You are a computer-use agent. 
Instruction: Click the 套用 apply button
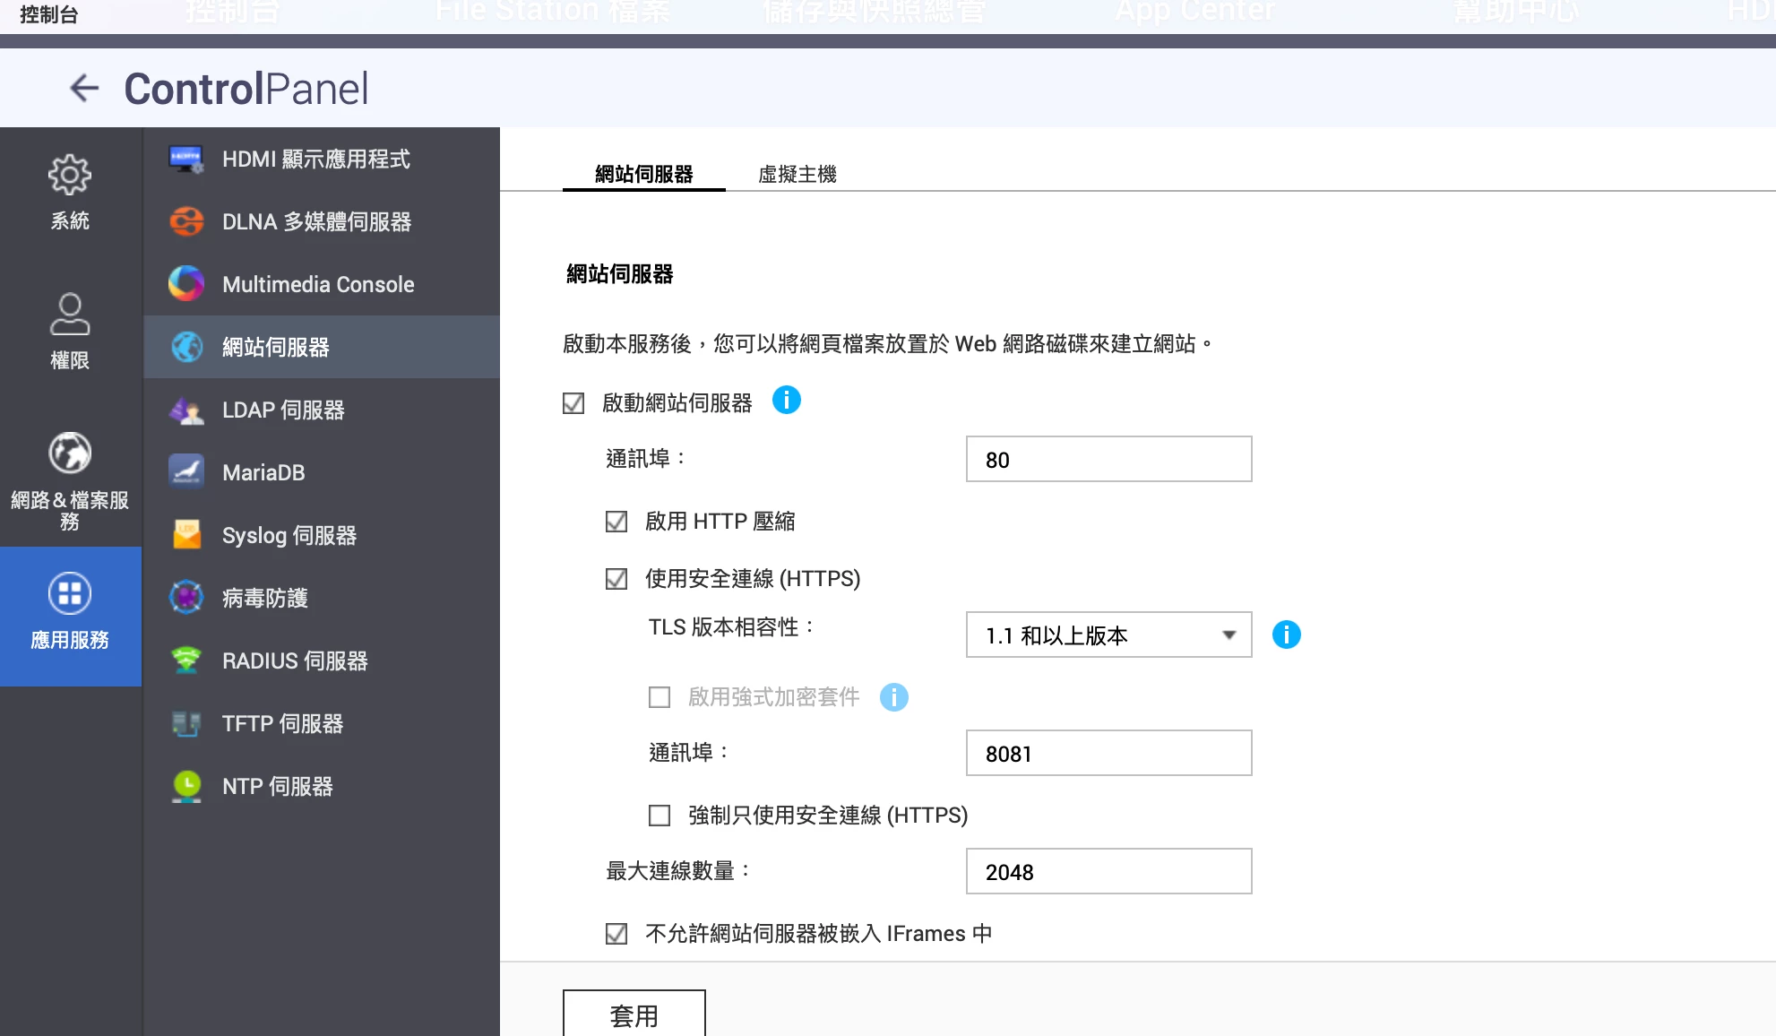pyautogui.click(x=634, y=1014)
